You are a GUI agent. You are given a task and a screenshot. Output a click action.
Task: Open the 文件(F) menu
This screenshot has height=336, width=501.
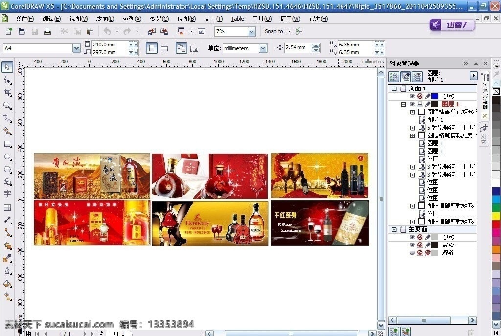24,19
